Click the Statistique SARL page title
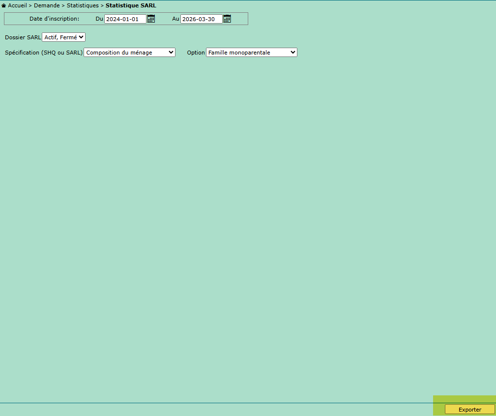Viewport: 496px width, 416px height. point(131,5)
